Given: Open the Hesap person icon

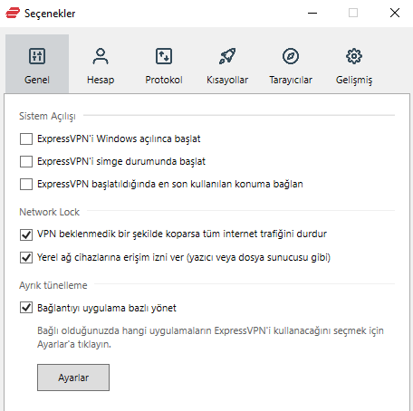Looking at the screenshot, I should click(x=101, y=56).
